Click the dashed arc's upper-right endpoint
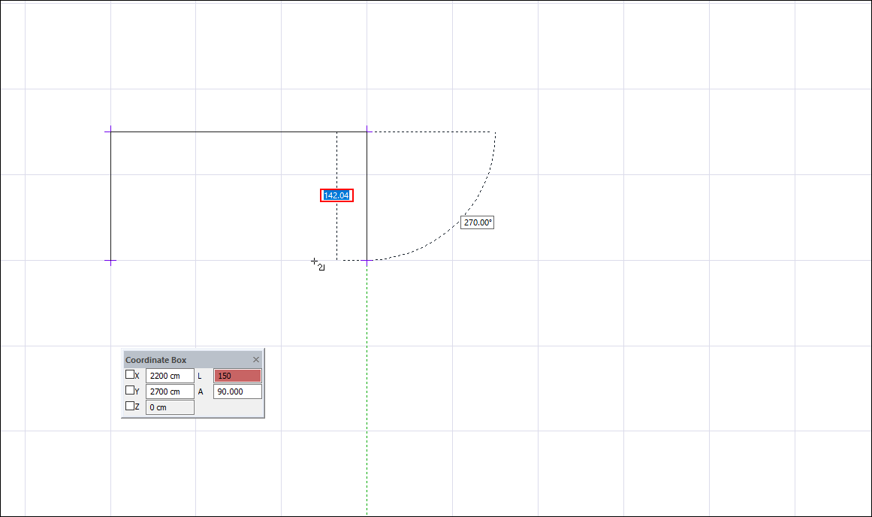Screen dimensions: 872x517 pos(495,132)
